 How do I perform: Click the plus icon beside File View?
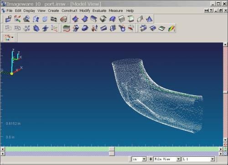pos(150,159)
